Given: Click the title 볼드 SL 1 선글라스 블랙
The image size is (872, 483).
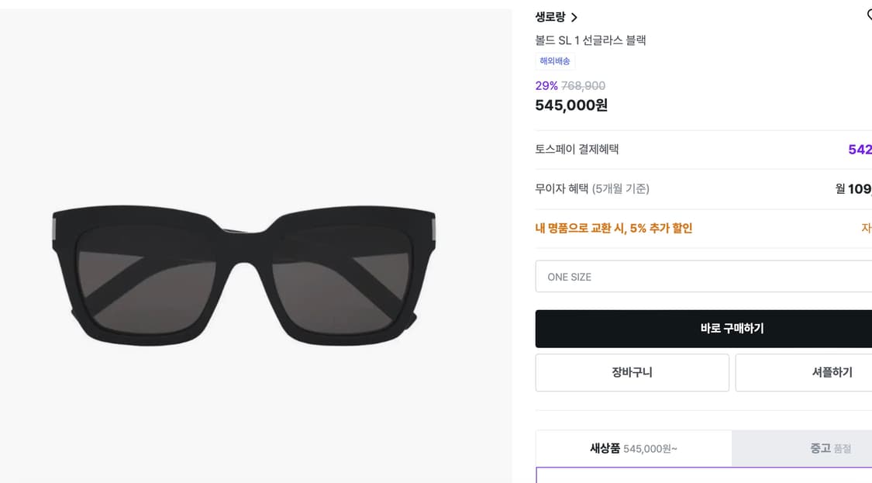Looking at the screenshot, I should click(591, 40).
